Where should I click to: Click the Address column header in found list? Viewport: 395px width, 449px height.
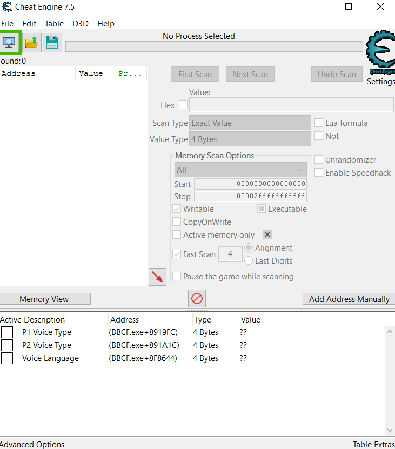click(x=37, y=73)
